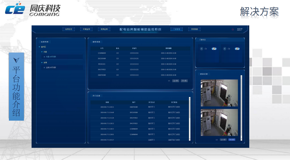Viewport: 290px width, 160px height.
Task: Click the 开门方式 column header
Action: coord(151,102)
